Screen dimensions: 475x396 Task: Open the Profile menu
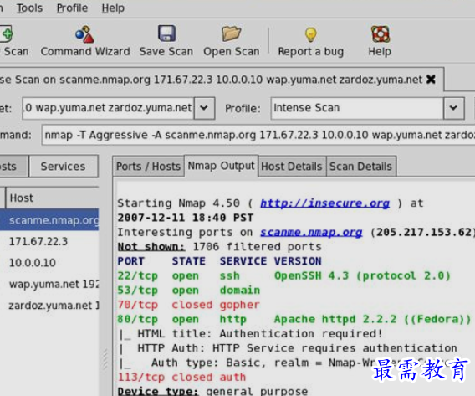[x=72, y=8]
